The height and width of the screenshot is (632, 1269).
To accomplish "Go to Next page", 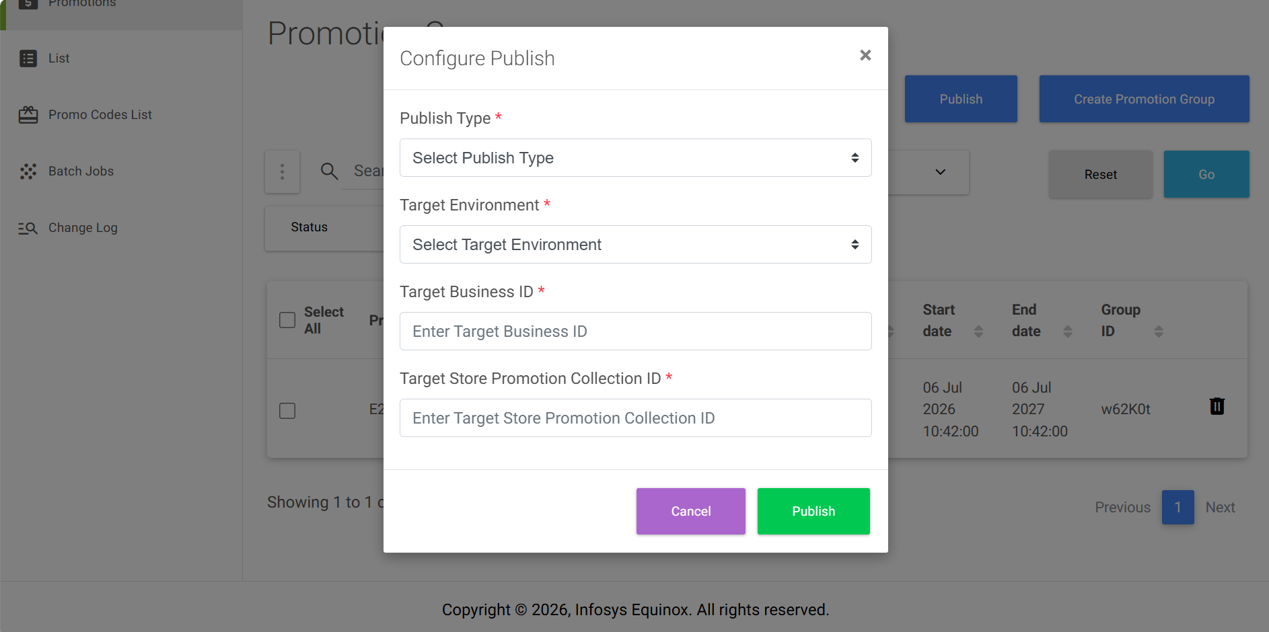I will 1220,508.
